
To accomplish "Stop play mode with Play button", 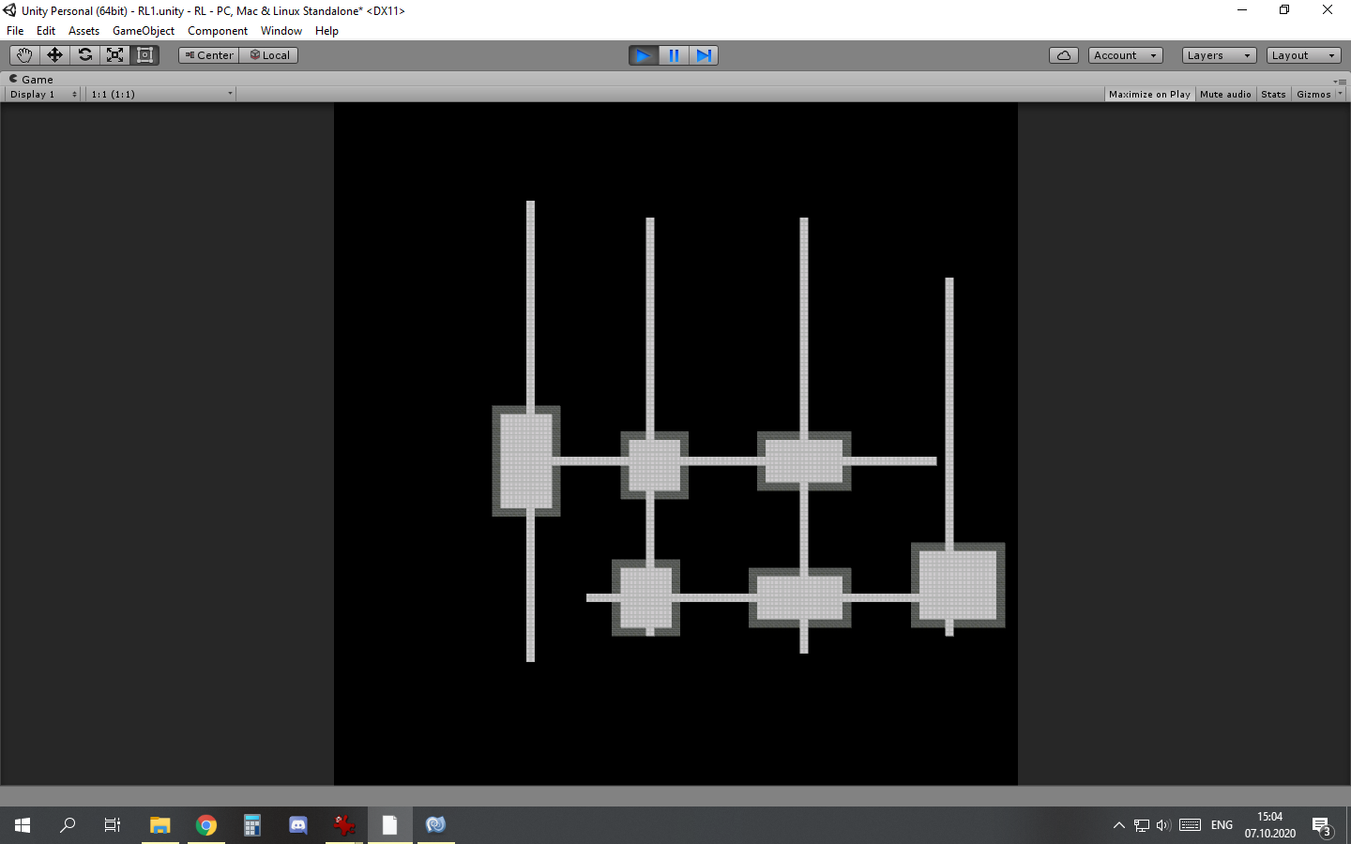I will 644,55.
